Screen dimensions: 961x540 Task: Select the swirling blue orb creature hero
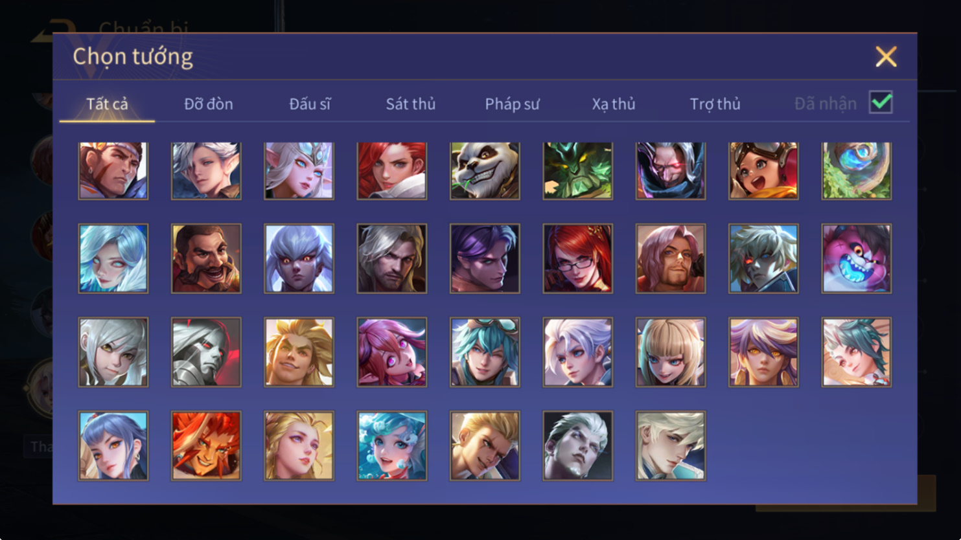click(856, 171)
